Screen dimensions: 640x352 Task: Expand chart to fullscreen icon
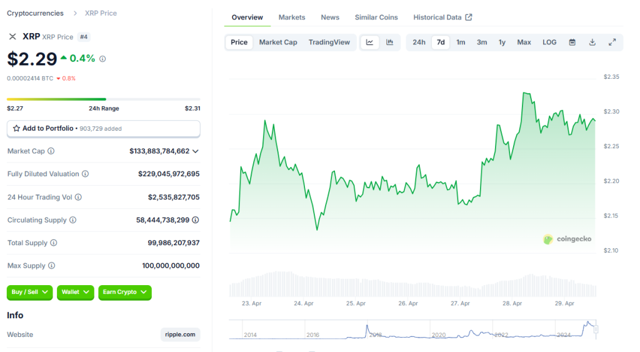pyautogui.click(x=612, y=42)
